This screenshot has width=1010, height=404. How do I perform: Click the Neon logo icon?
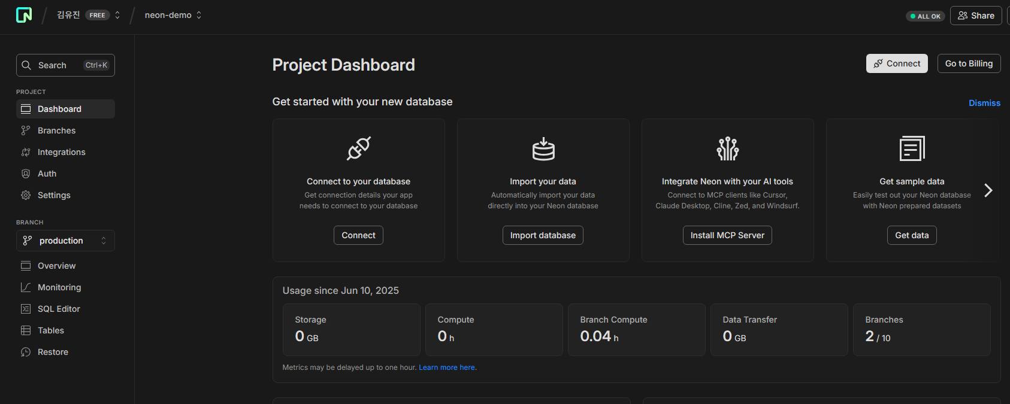24,15
